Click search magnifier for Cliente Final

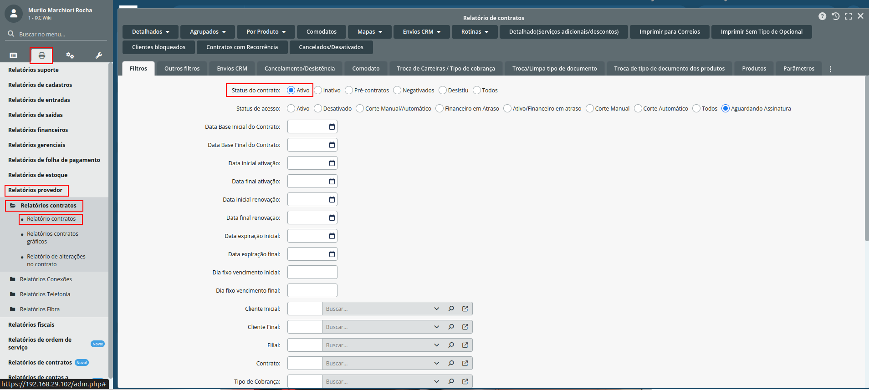click(x=451, y=327)
